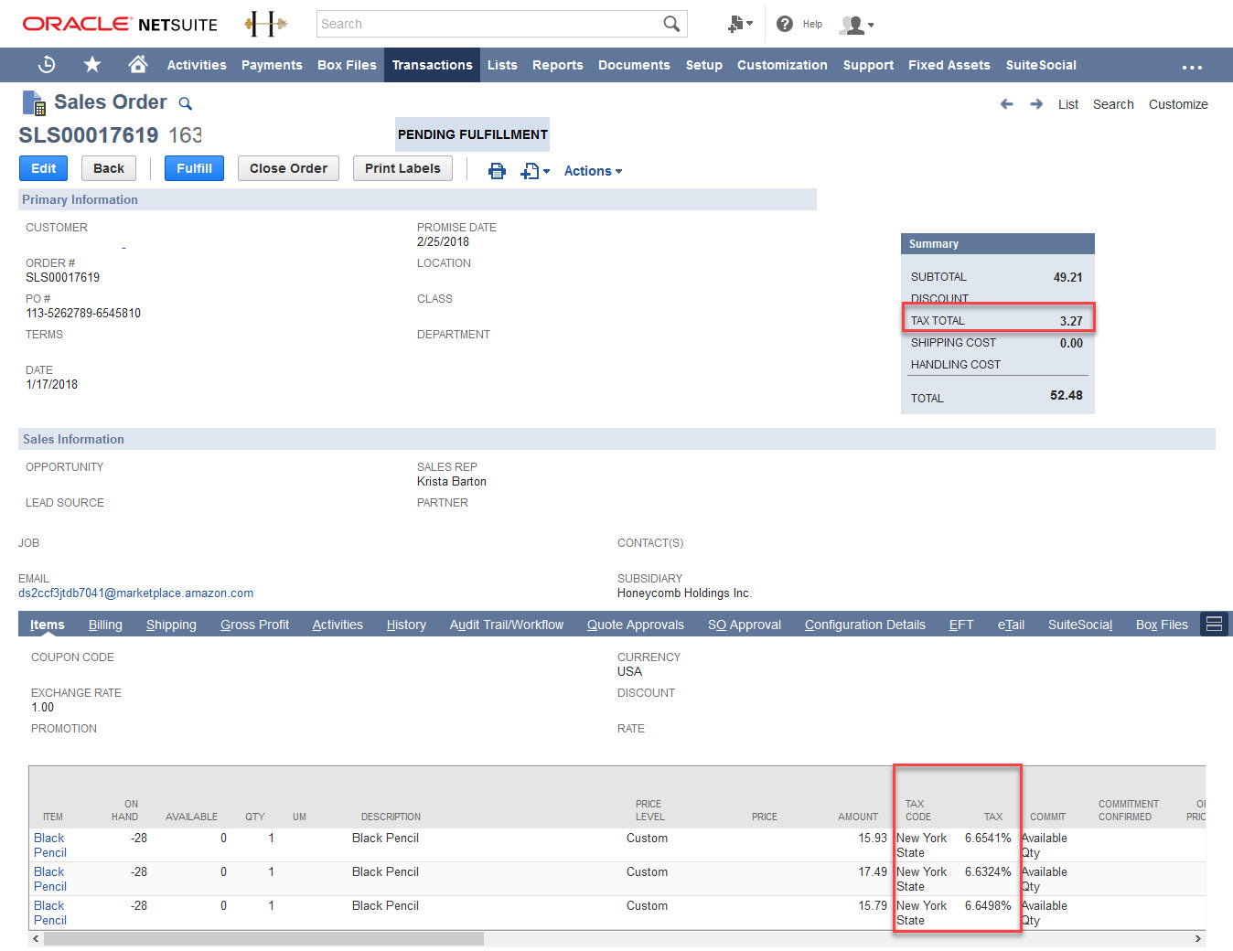Switch to the Billing subtab

tap(105, 625)
